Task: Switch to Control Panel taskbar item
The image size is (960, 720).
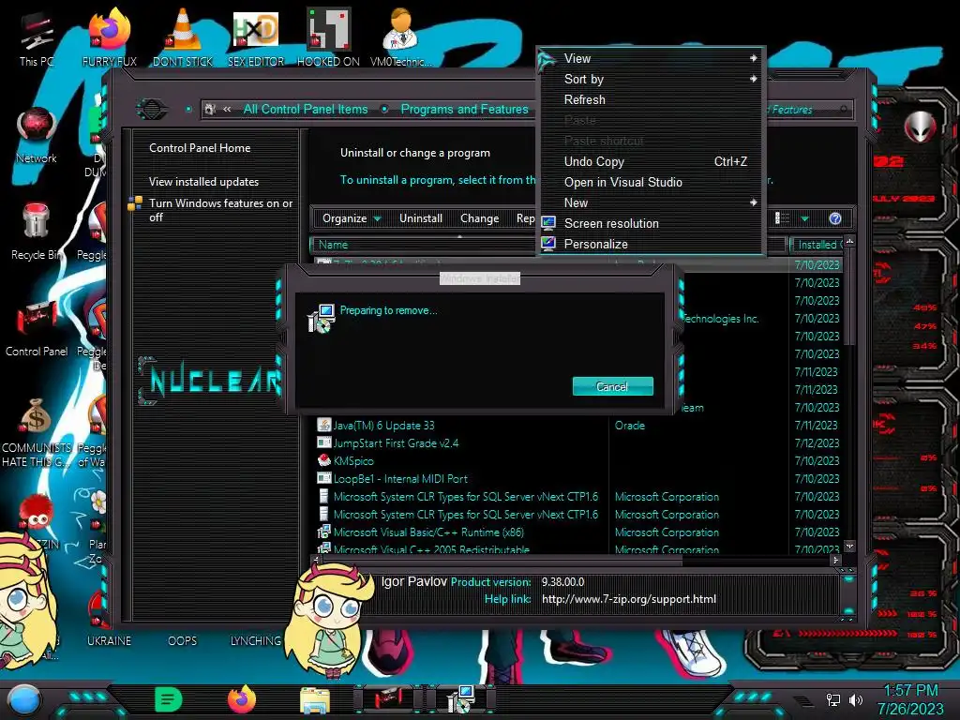Action: point(387,699)
